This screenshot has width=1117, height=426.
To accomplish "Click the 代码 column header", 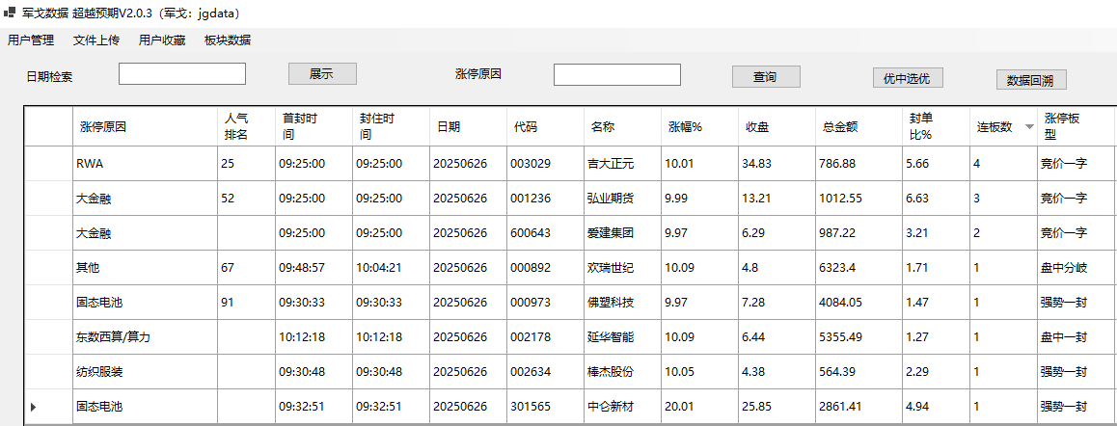I will coord(545,127).
